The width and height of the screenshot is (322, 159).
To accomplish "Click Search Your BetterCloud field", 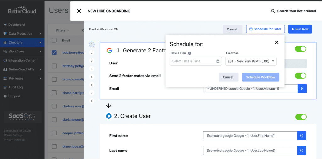I will [297, 11].
